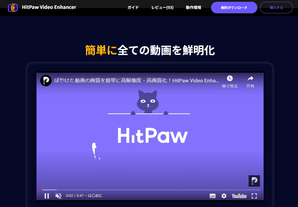This screenshot has width=298, height=207.
Task: Pause the video with the pause button
Action: tap(47, 196)
